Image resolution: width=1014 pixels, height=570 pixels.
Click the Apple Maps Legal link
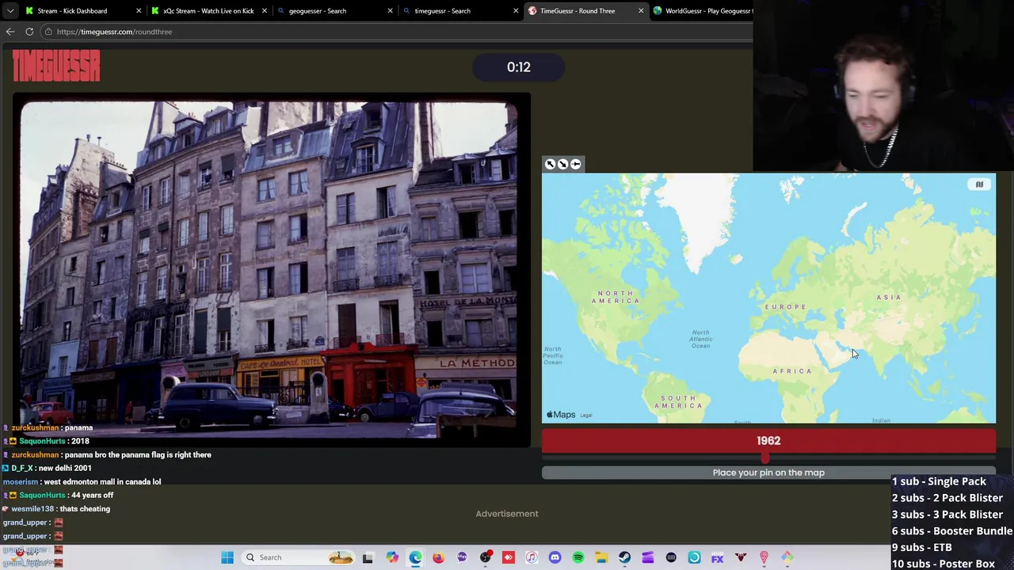[586, 415]
